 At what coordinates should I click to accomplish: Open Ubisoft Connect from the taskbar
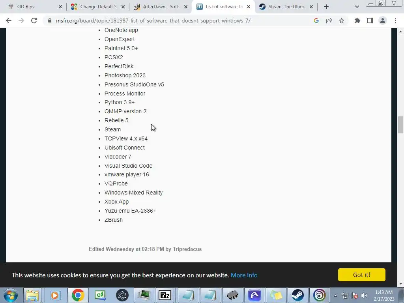320,295
